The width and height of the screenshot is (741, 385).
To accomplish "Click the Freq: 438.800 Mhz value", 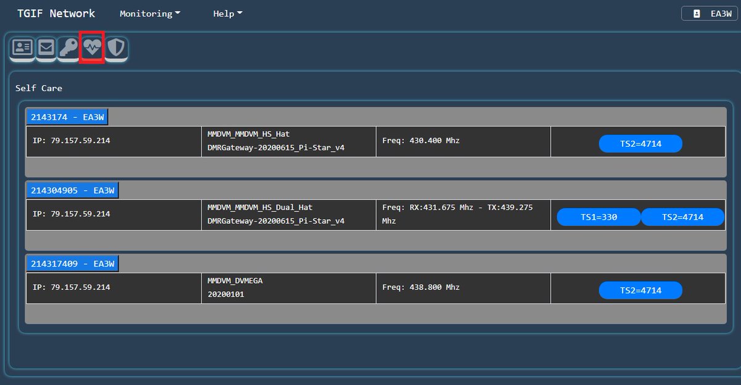I will [x=421, y=288].
